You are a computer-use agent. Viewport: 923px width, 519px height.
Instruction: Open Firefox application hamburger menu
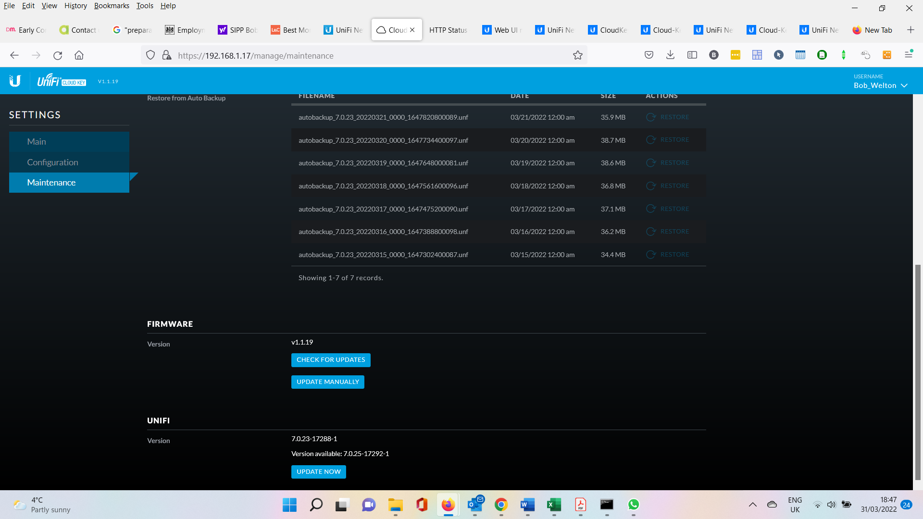[x=909, y=54]
